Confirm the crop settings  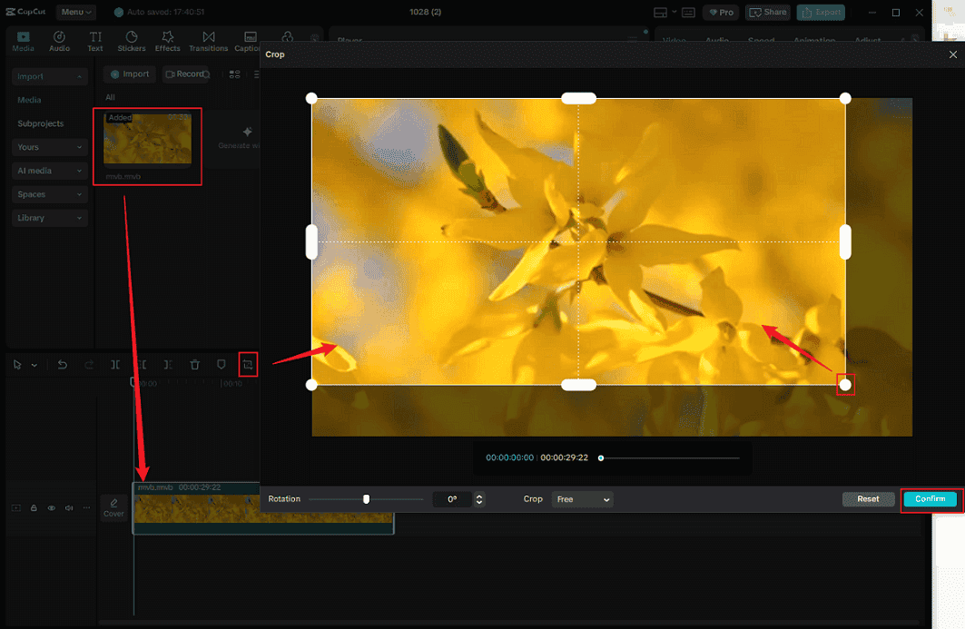(930, 498)
